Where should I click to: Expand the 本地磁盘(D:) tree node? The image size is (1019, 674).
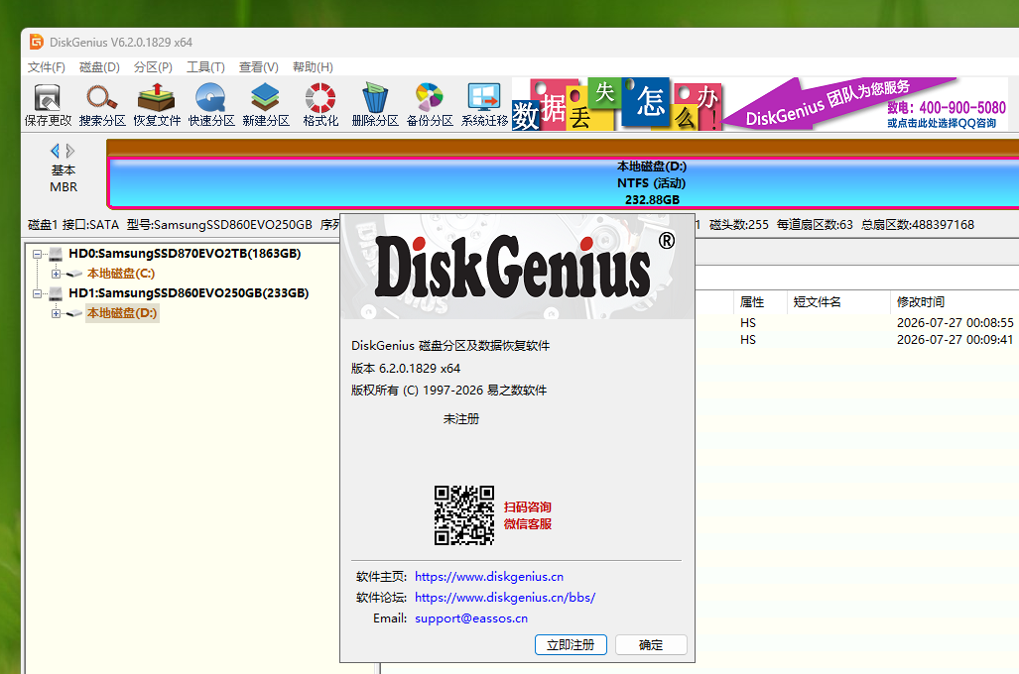[56, 313]
